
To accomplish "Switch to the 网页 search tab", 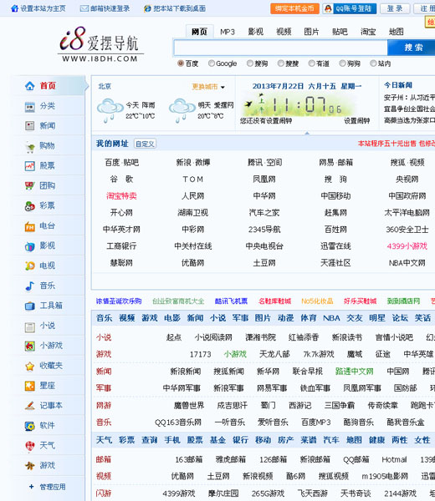I will click(199, 32).
